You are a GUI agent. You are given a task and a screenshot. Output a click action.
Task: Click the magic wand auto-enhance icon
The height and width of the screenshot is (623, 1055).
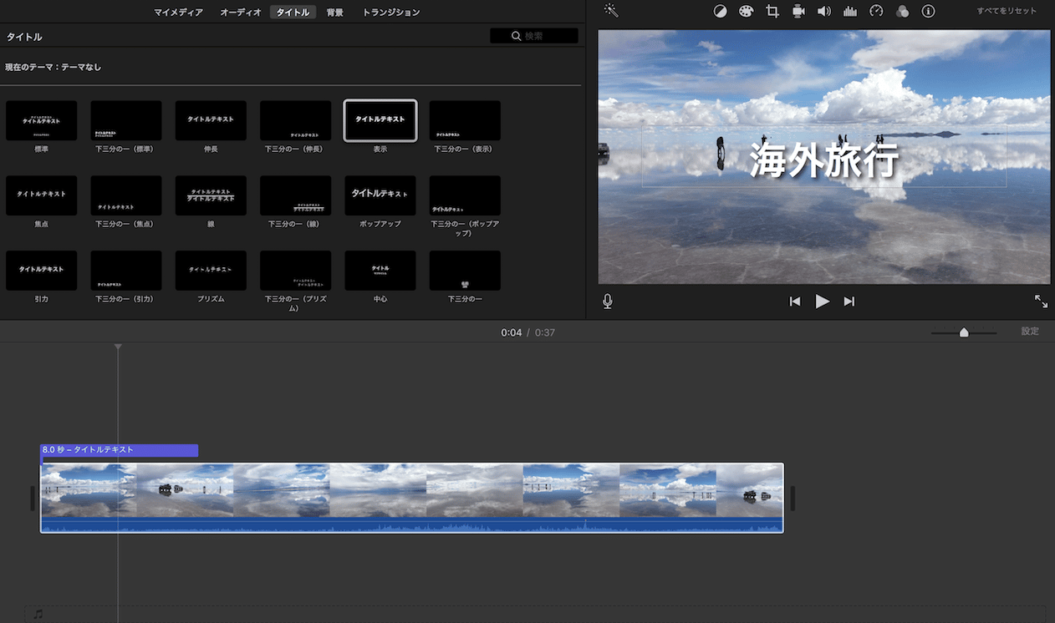coord(611,11)
